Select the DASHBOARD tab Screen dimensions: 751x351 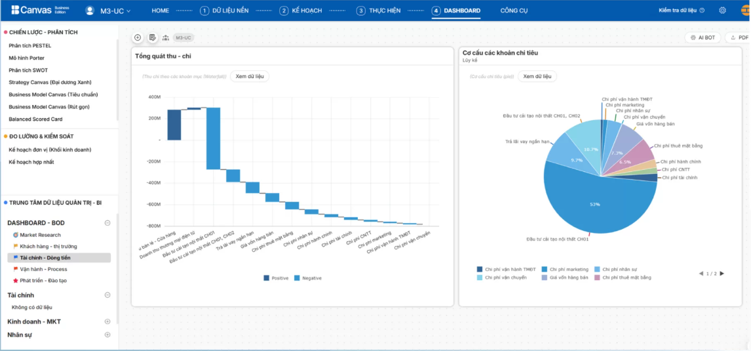coord(462,10)
